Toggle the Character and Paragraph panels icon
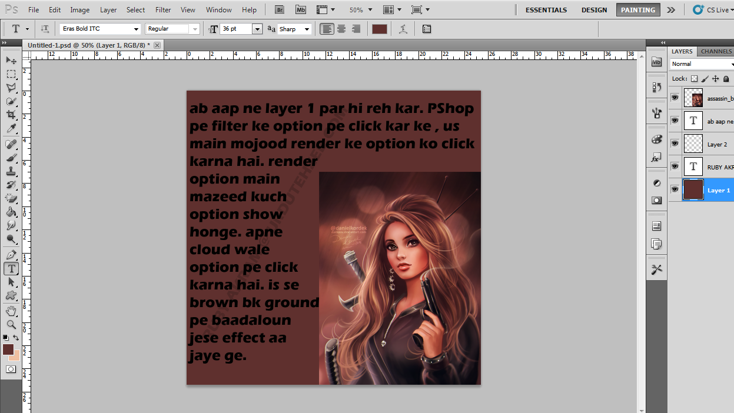 pos(427,29)
